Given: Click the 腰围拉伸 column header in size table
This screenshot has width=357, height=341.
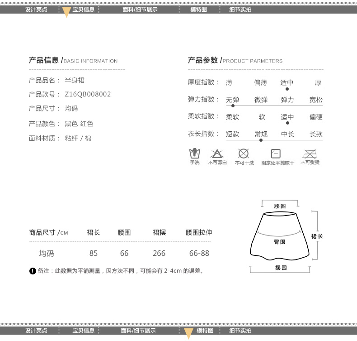Looking at the screenshot, I should [199, 232].
